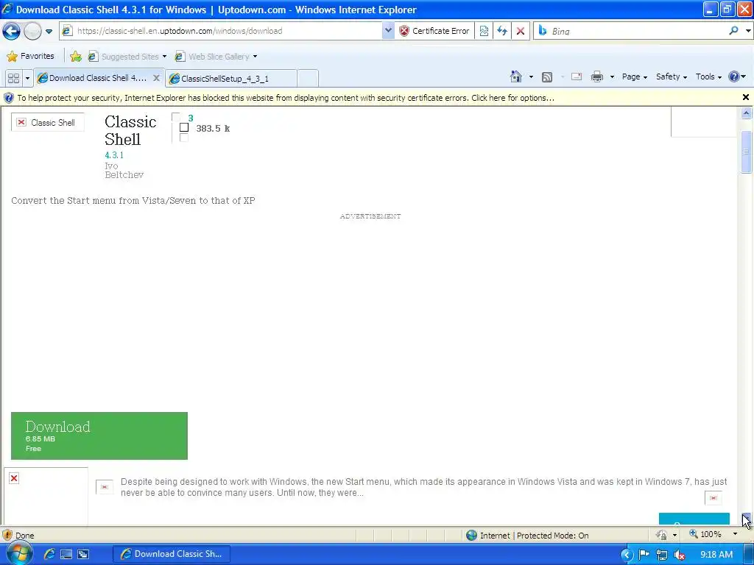Viewport: 754px width, 565px height.
Task: Open the Safety menu
Action: click(x=672, y=77)
